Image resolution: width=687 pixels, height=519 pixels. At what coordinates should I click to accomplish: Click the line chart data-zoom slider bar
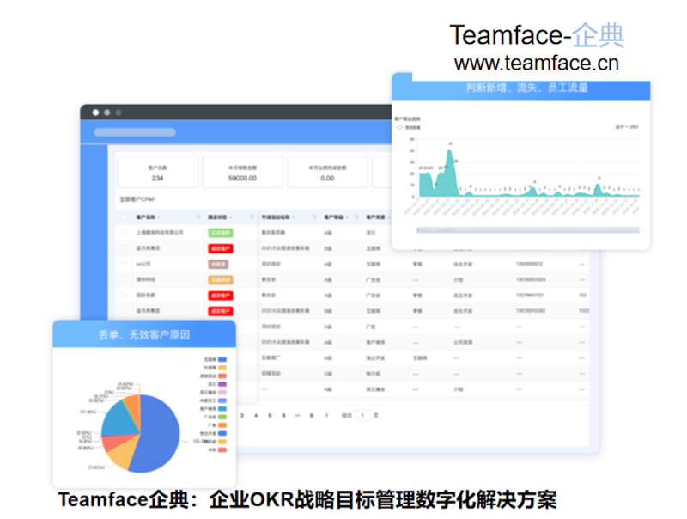point(528,230)
